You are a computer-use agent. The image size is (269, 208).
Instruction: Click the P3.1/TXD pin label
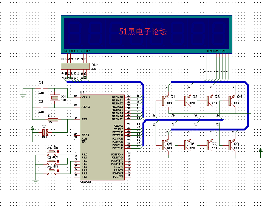click(117, 158)
